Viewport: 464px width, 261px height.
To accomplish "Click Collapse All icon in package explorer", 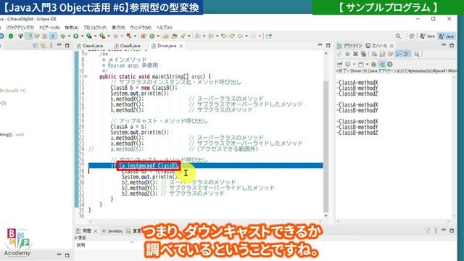I will [35, 46].
